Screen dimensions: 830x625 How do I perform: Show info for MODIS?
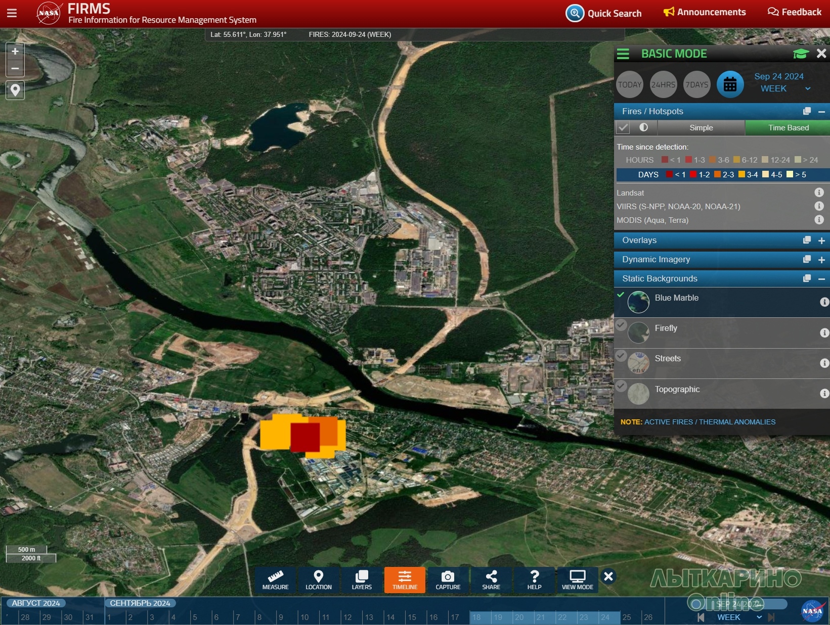pos(819,220)
